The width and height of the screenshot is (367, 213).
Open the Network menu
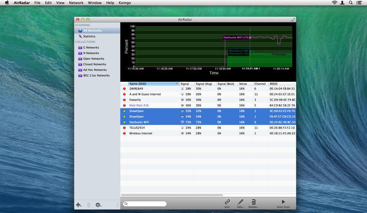(x=76, y=3)
